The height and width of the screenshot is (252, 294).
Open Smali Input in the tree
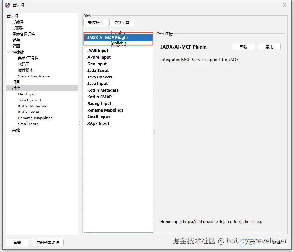[x=28, y=124]
